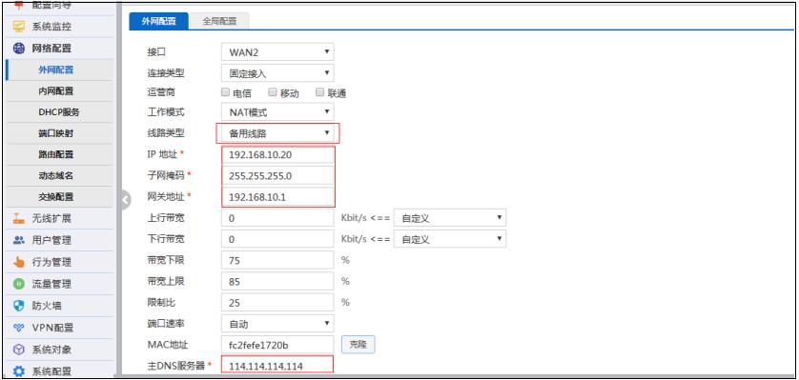Collapse sidebar with the round arrow handle
This screenshot has height=380, width=799.
tap(125, 200)
